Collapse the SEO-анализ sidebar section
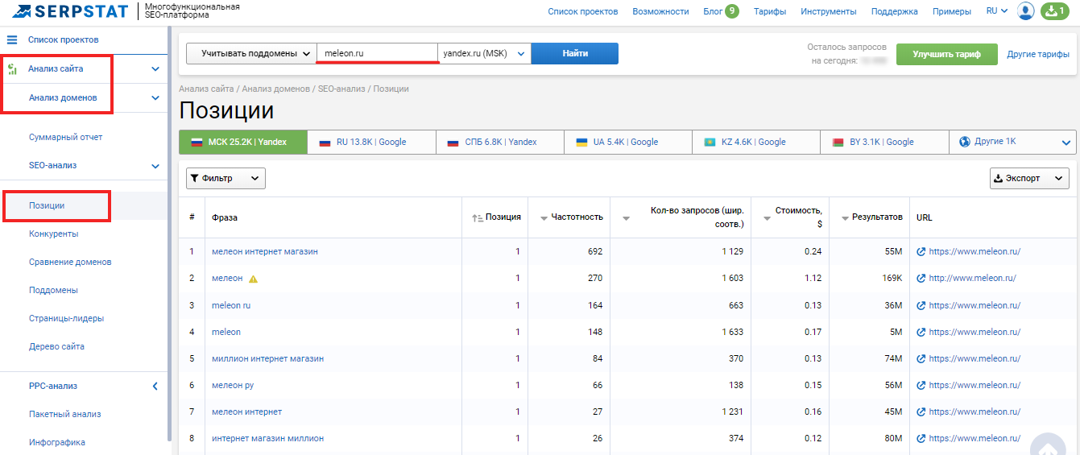Screen dimensions: 1080x455 [x=155, y=166]
